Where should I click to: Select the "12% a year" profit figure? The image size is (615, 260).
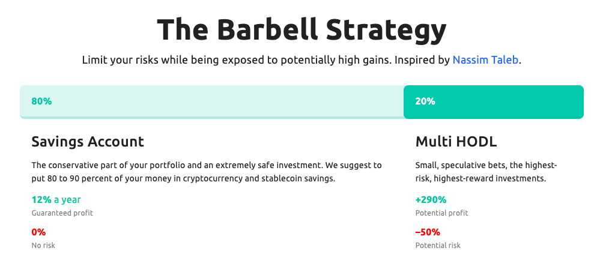(x=56, y=199)
